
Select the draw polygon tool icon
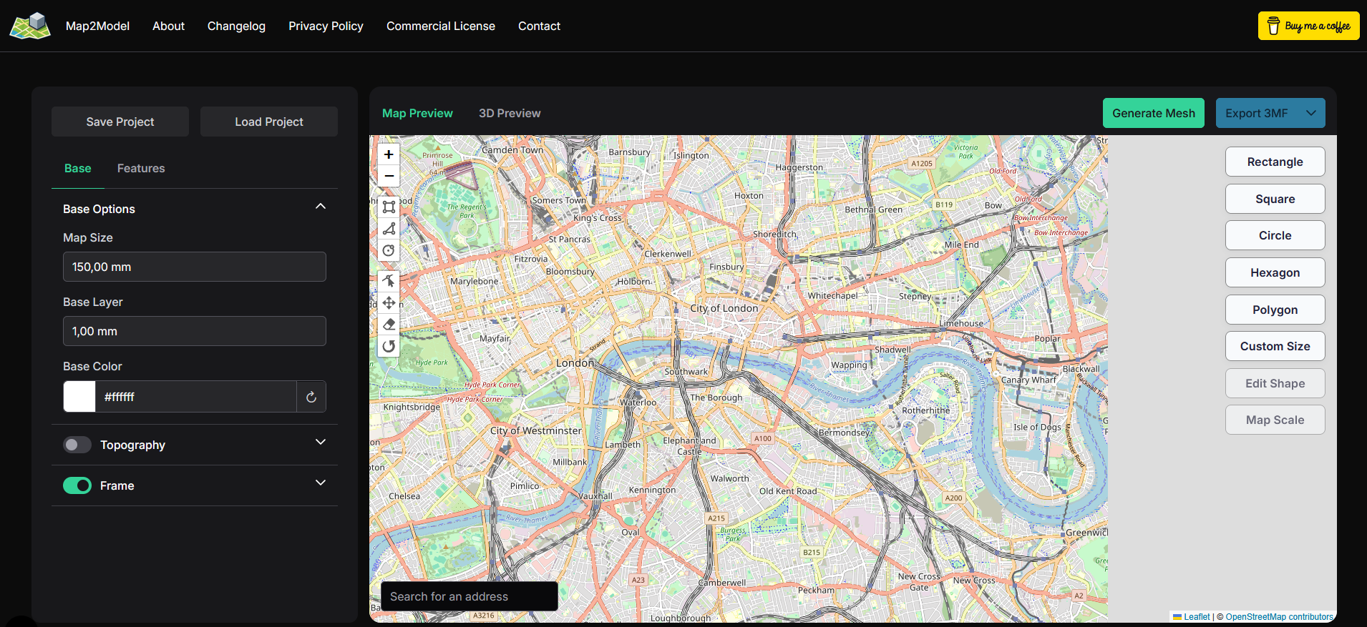(x=389, y=229)
